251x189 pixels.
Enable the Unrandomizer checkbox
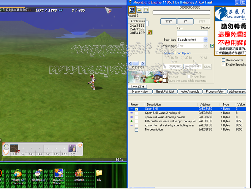(x=224, y=60)
